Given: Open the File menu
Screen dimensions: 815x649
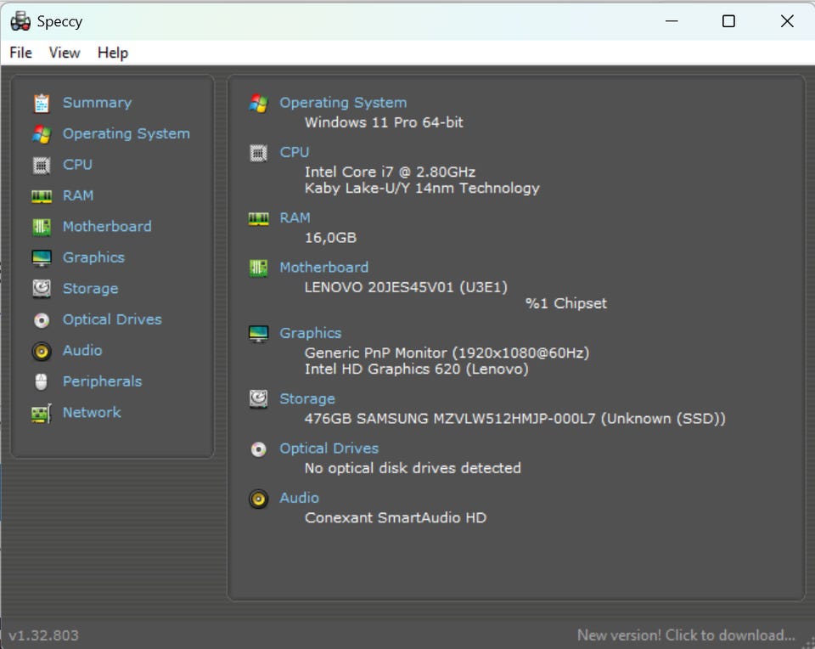Looking at the screenshot, I should 20,53.
